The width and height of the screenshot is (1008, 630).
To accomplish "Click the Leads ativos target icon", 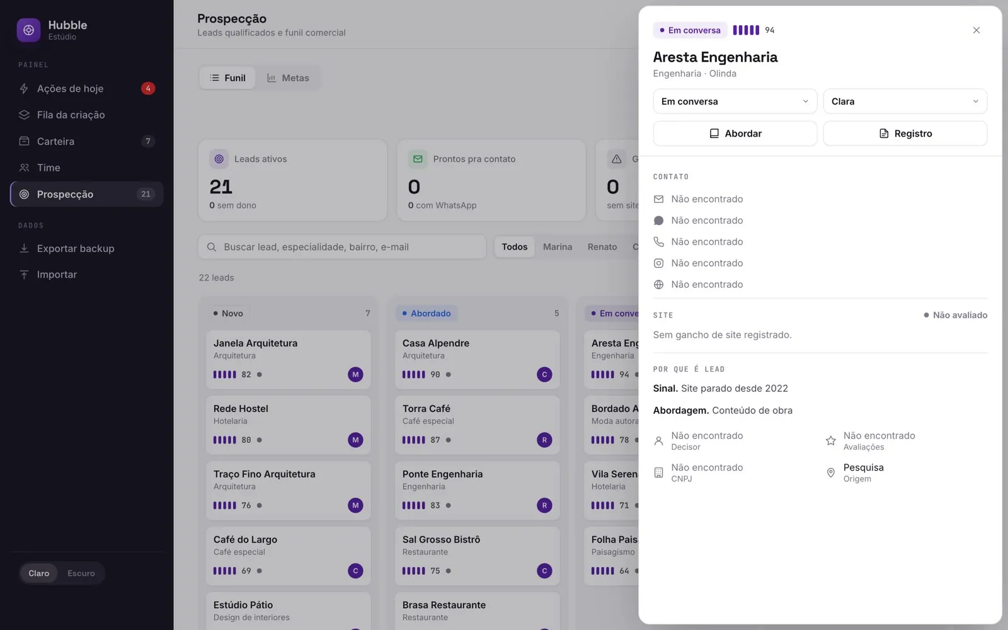I will coord(219,159).
